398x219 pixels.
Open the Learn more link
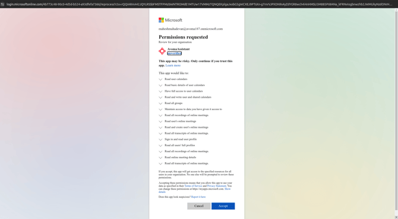pos(173,66)
